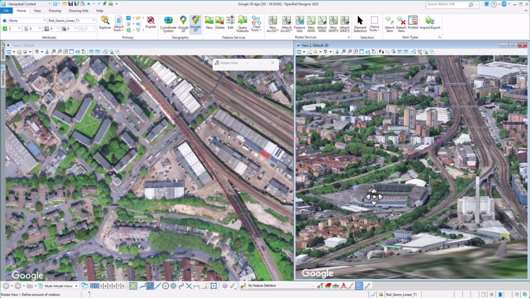Click the PopSet icon
Viewport: 530px width, 298px height.
click(x=151, y=22)
